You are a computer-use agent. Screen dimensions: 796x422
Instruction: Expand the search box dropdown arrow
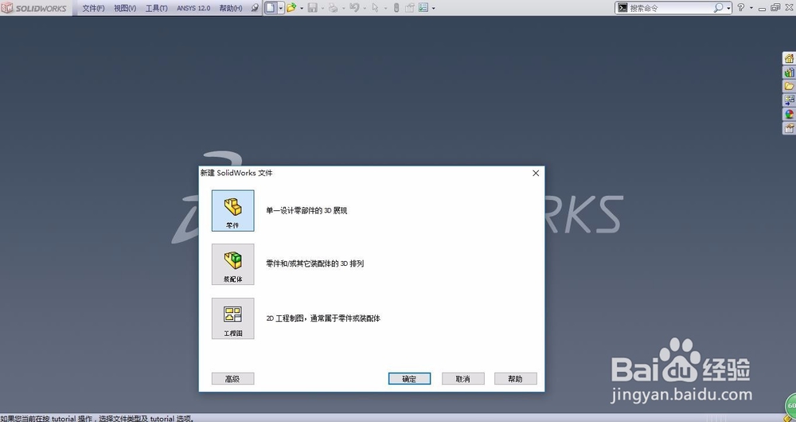coord(728,9)
